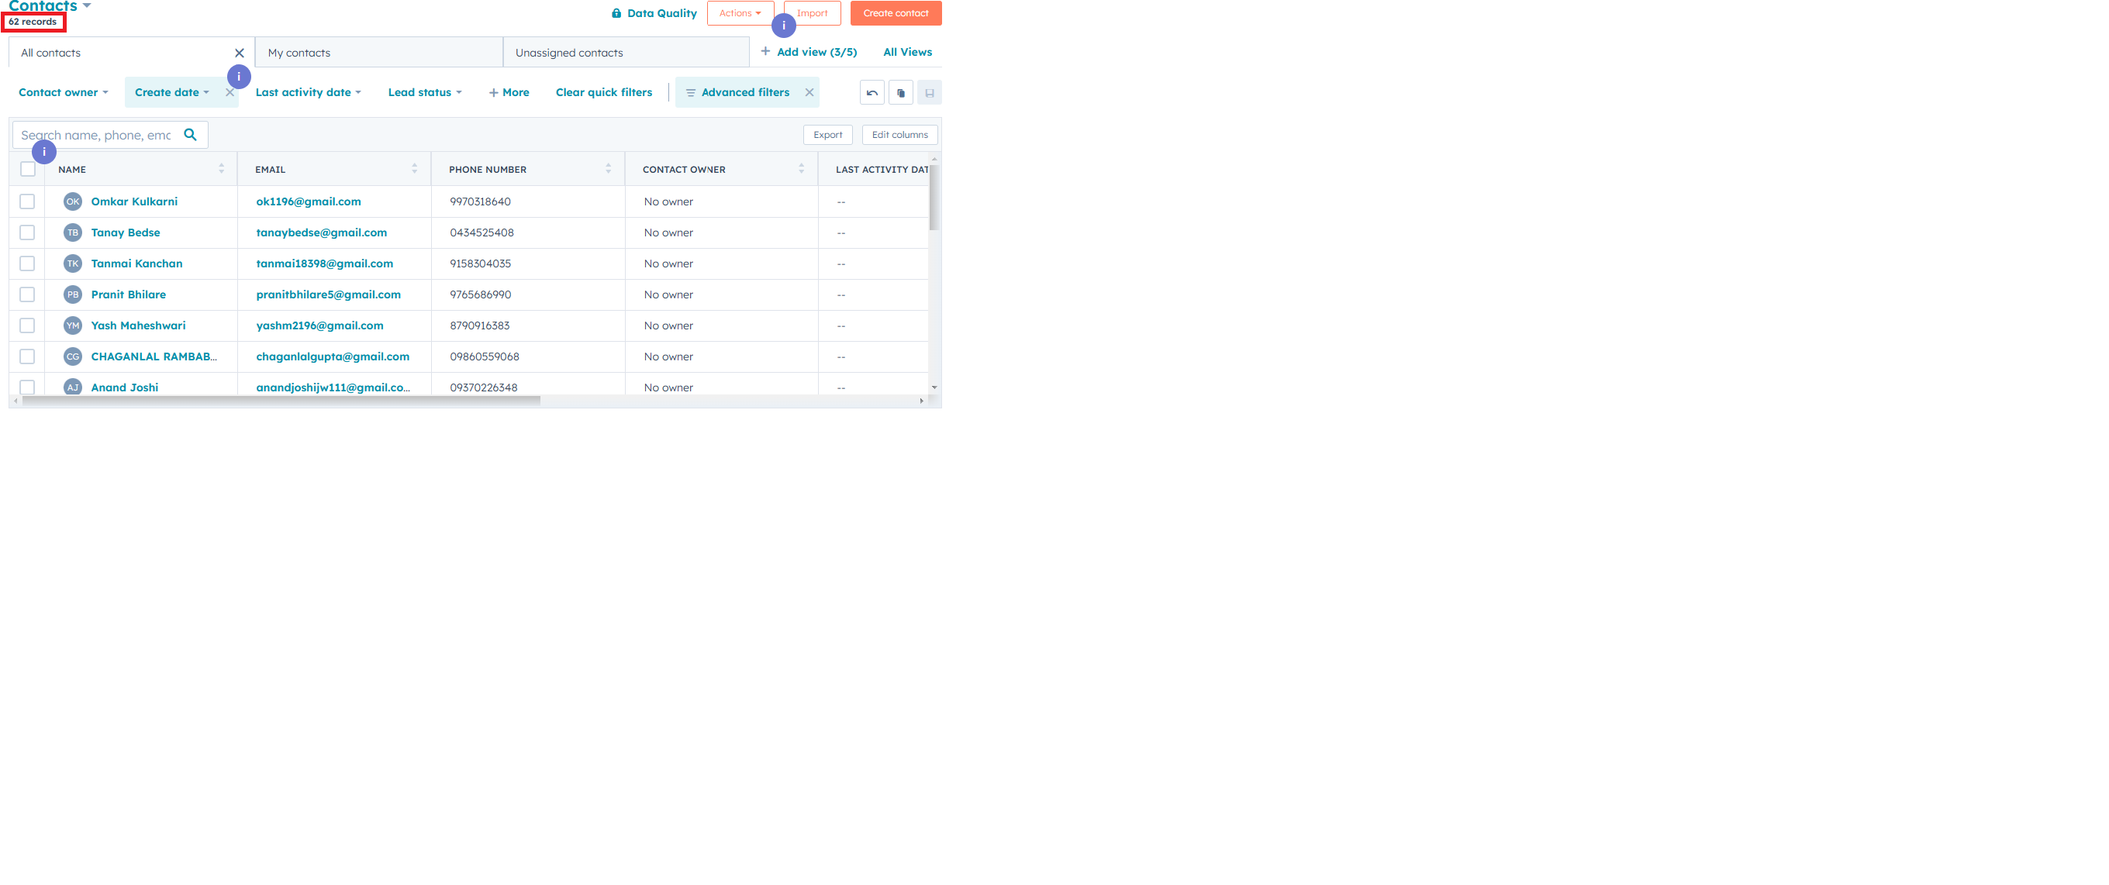Toggle the select-all header checkbox
This screenshot has width=2109, height=885.
[28, 169]
